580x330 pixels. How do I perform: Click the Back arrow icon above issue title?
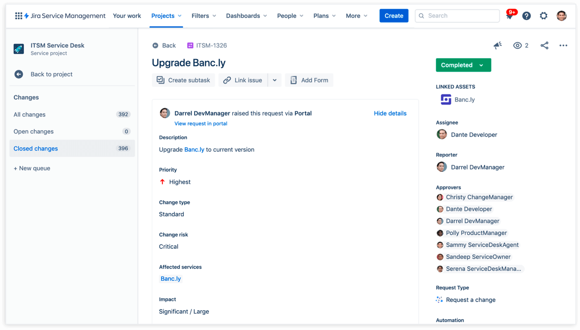(155, 45)
